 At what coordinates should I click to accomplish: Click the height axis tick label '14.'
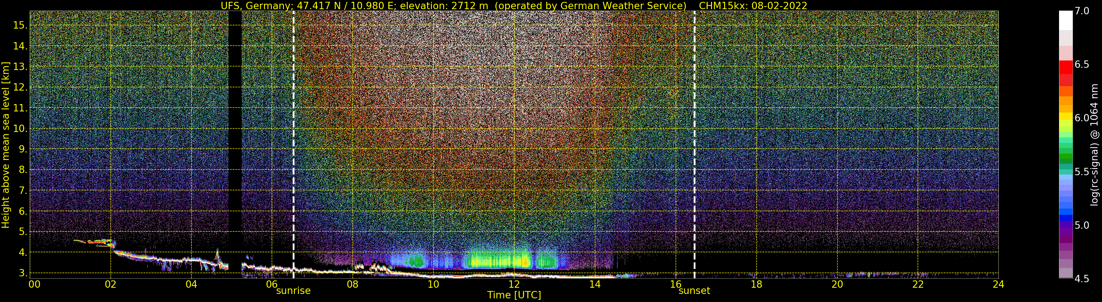coord(20,46)
